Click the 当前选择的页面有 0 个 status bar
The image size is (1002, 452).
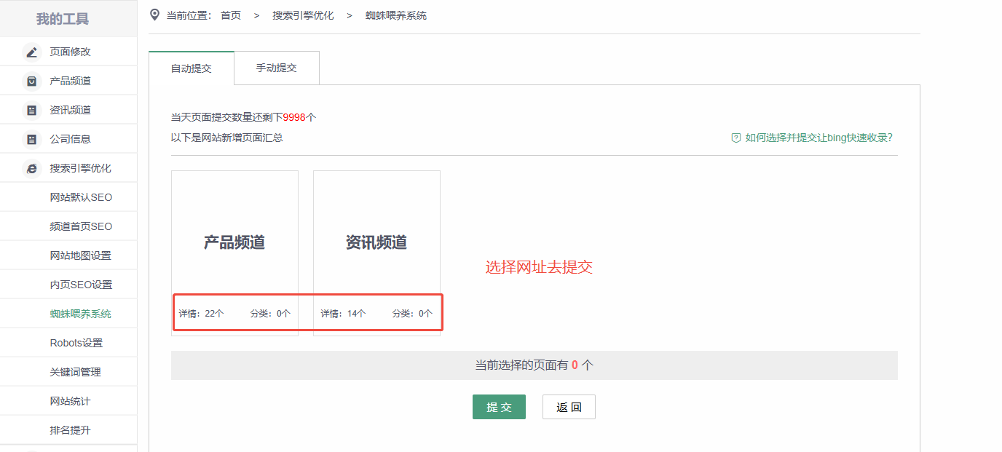point(534,365)
